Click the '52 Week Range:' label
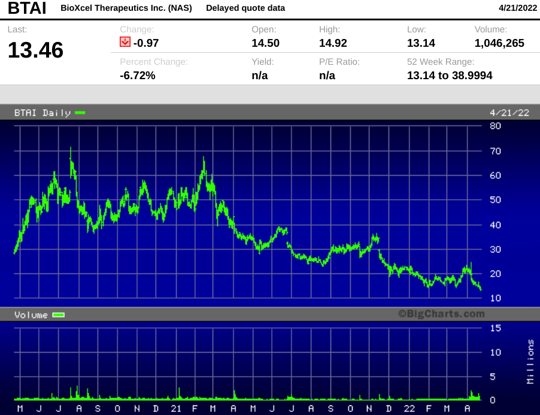The width and height of the screenshot is (540, 415). click(x=441, y=62)
